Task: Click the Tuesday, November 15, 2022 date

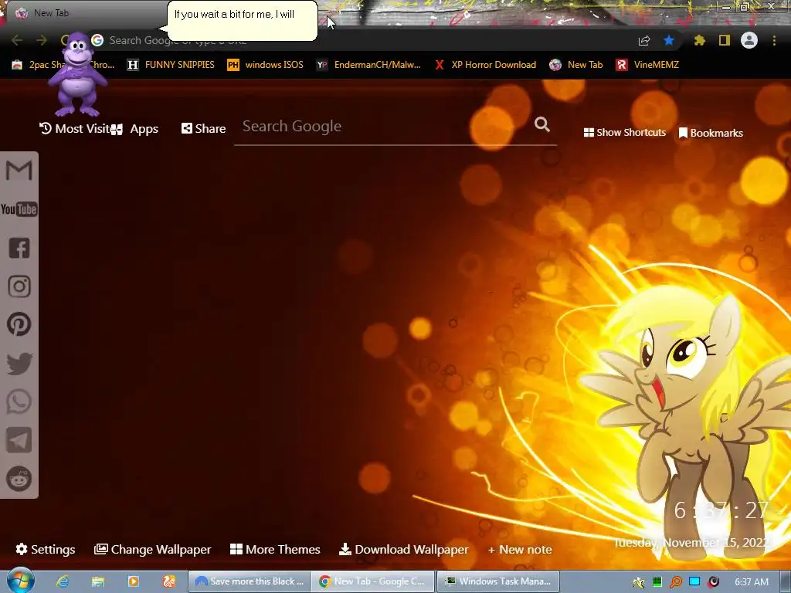Action: 692,543
